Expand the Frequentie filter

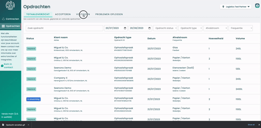[241, 28]
